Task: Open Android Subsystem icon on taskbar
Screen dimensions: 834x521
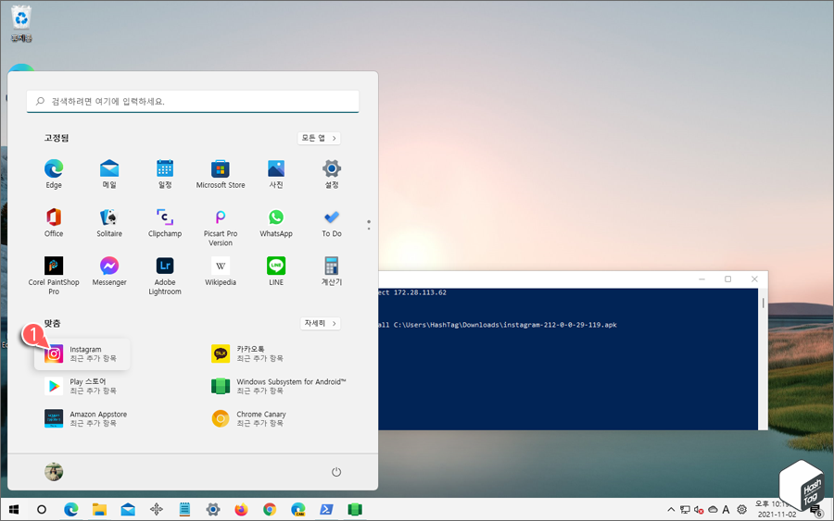Action: (355, 510)
